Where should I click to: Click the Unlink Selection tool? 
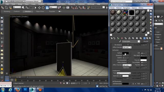coord(6,8)
